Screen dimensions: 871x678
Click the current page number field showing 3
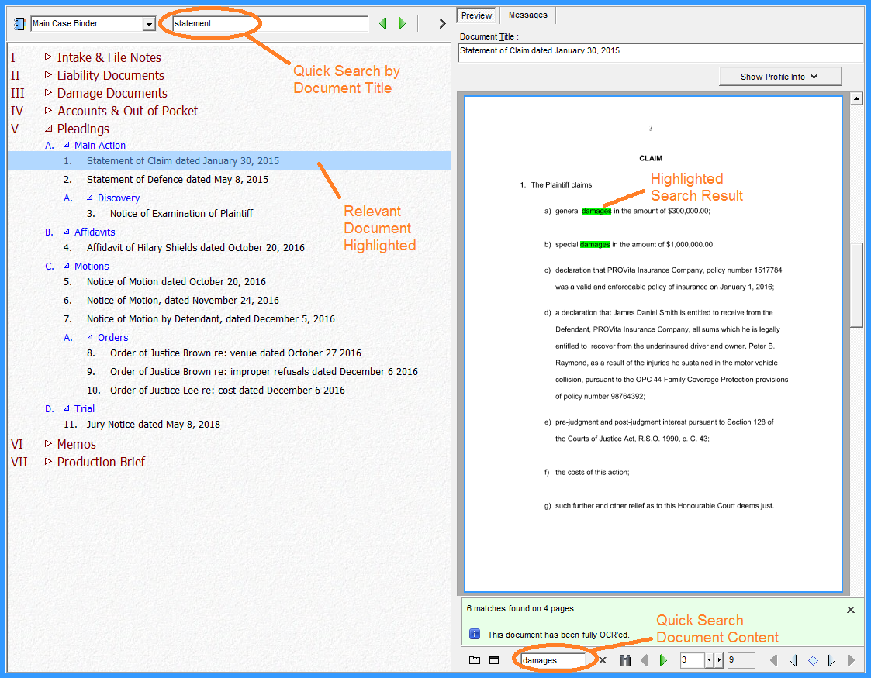[x=693, y=660]
